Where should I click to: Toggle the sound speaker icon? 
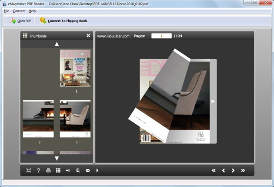pyautogui.click(x=68, y=170)
